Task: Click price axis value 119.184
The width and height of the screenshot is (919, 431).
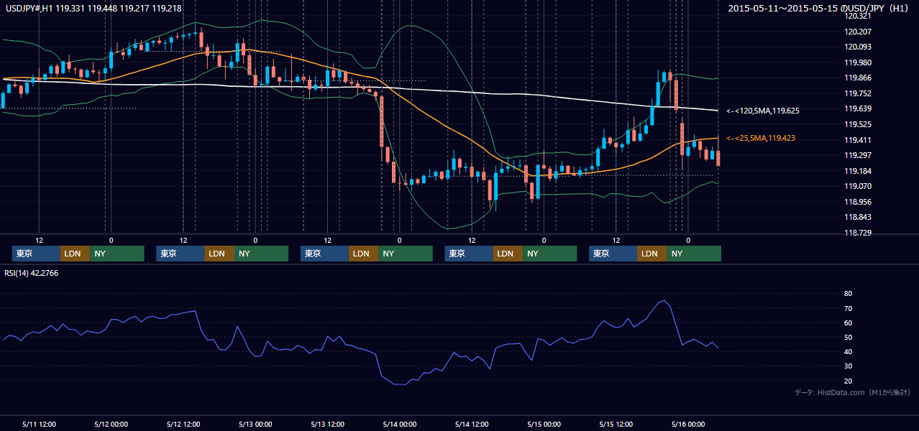Action: [858, 171]
